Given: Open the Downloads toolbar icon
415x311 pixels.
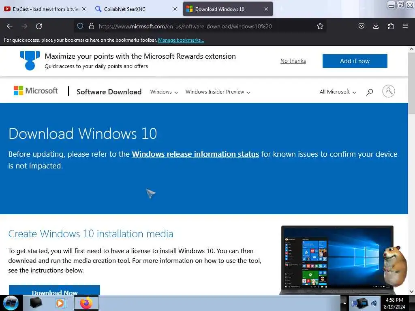Looking at the screenshot, I should pyautogui.click(x=376, y=26).
